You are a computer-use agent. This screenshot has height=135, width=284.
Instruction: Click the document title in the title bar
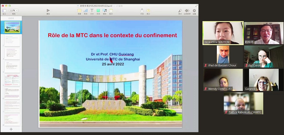tap(97, 5)
